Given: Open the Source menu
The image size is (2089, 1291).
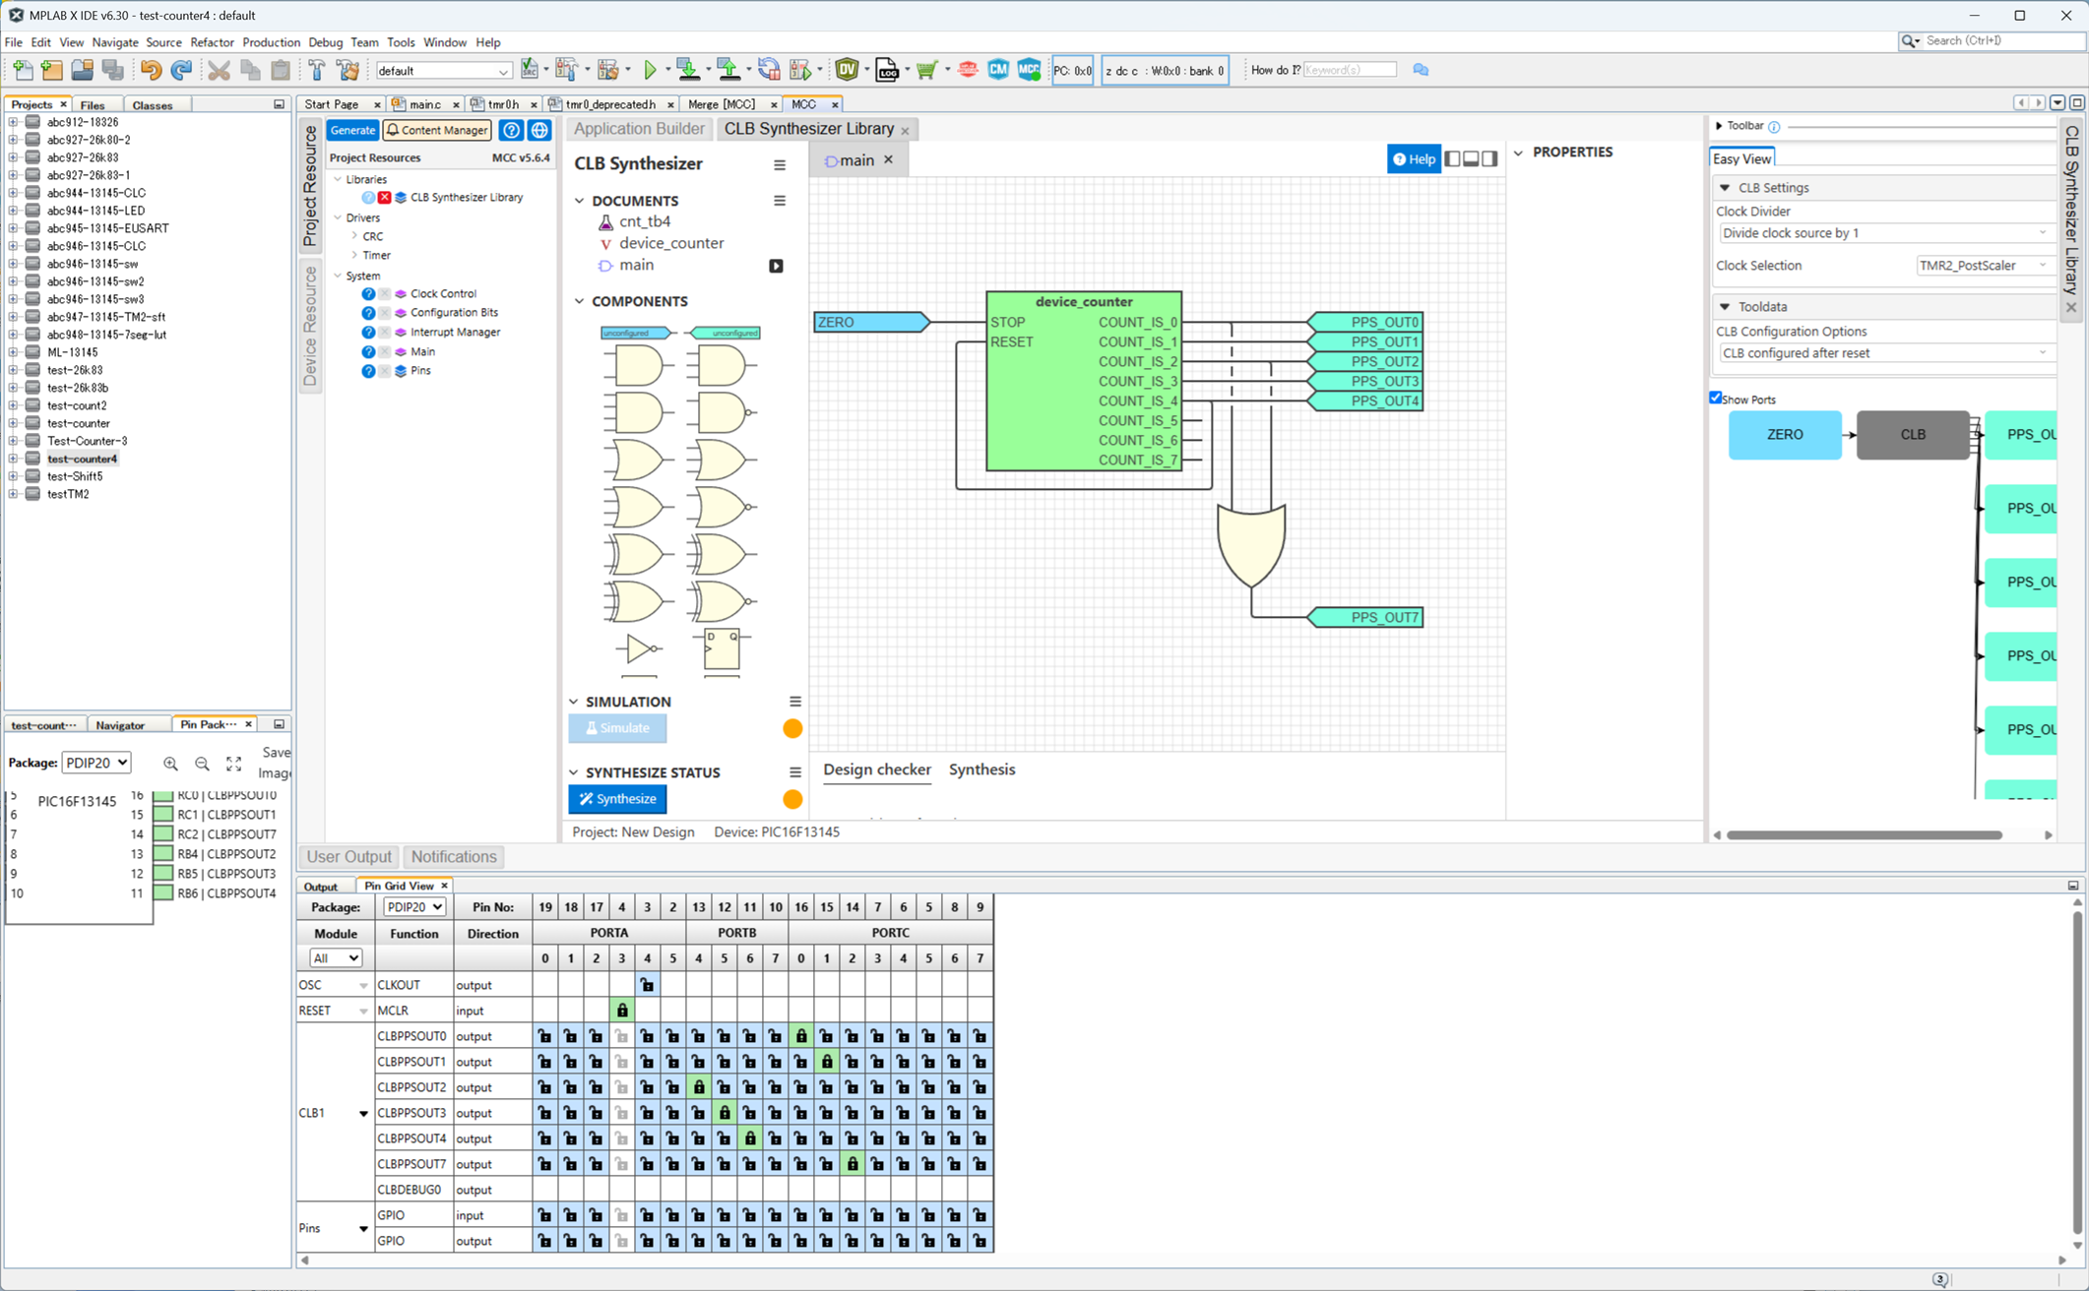Looking at the screenshot, I should tap(163, 42).
